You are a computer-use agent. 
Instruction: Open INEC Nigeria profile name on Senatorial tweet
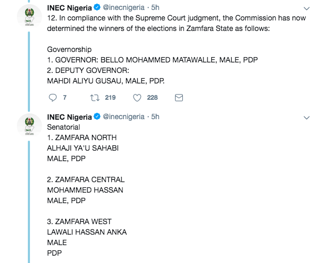(69, 117)
